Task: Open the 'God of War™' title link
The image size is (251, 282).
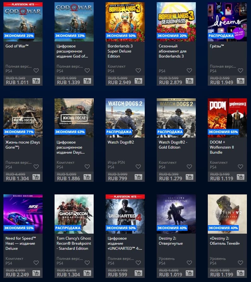Action: (17, 46)
